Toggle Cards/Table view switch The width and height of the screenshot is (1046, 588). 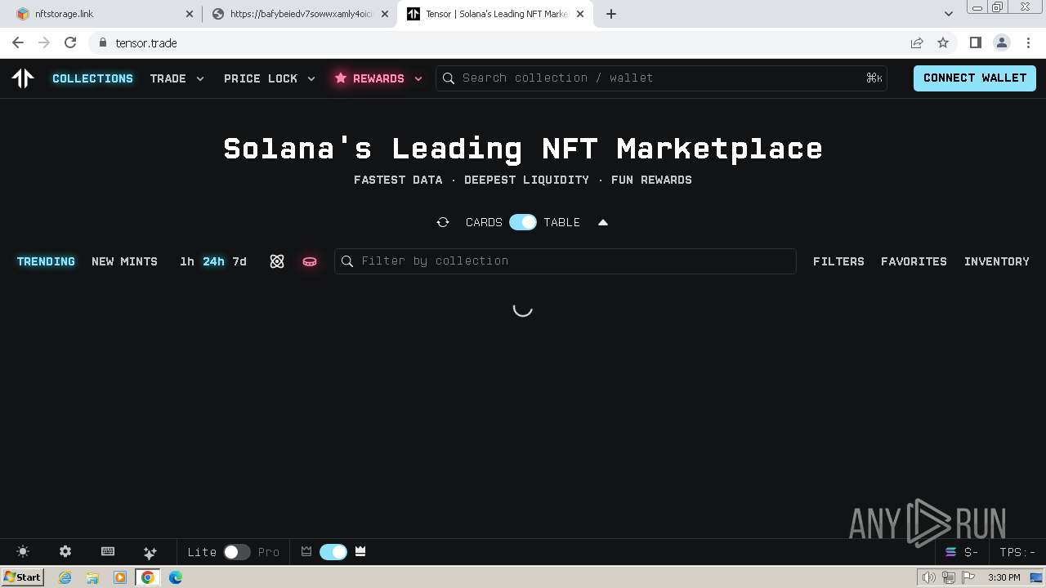click(x=523, y=222)
